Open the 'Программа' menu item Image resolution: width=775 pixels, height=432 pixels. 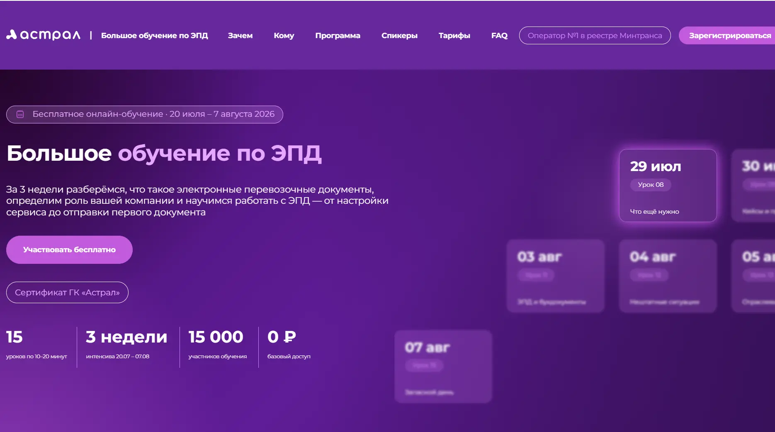[338, 36]
